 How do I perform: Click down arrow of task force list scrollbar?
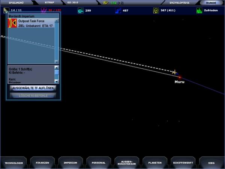coord(57,62)
